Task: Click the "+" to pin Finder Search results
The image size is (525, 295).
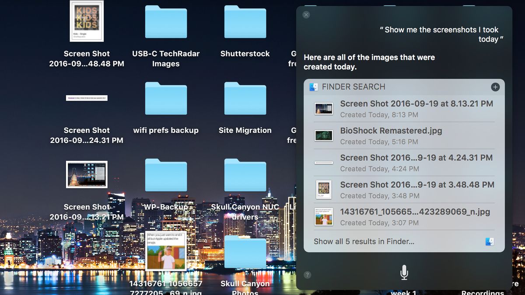Action: pos(495,87)
